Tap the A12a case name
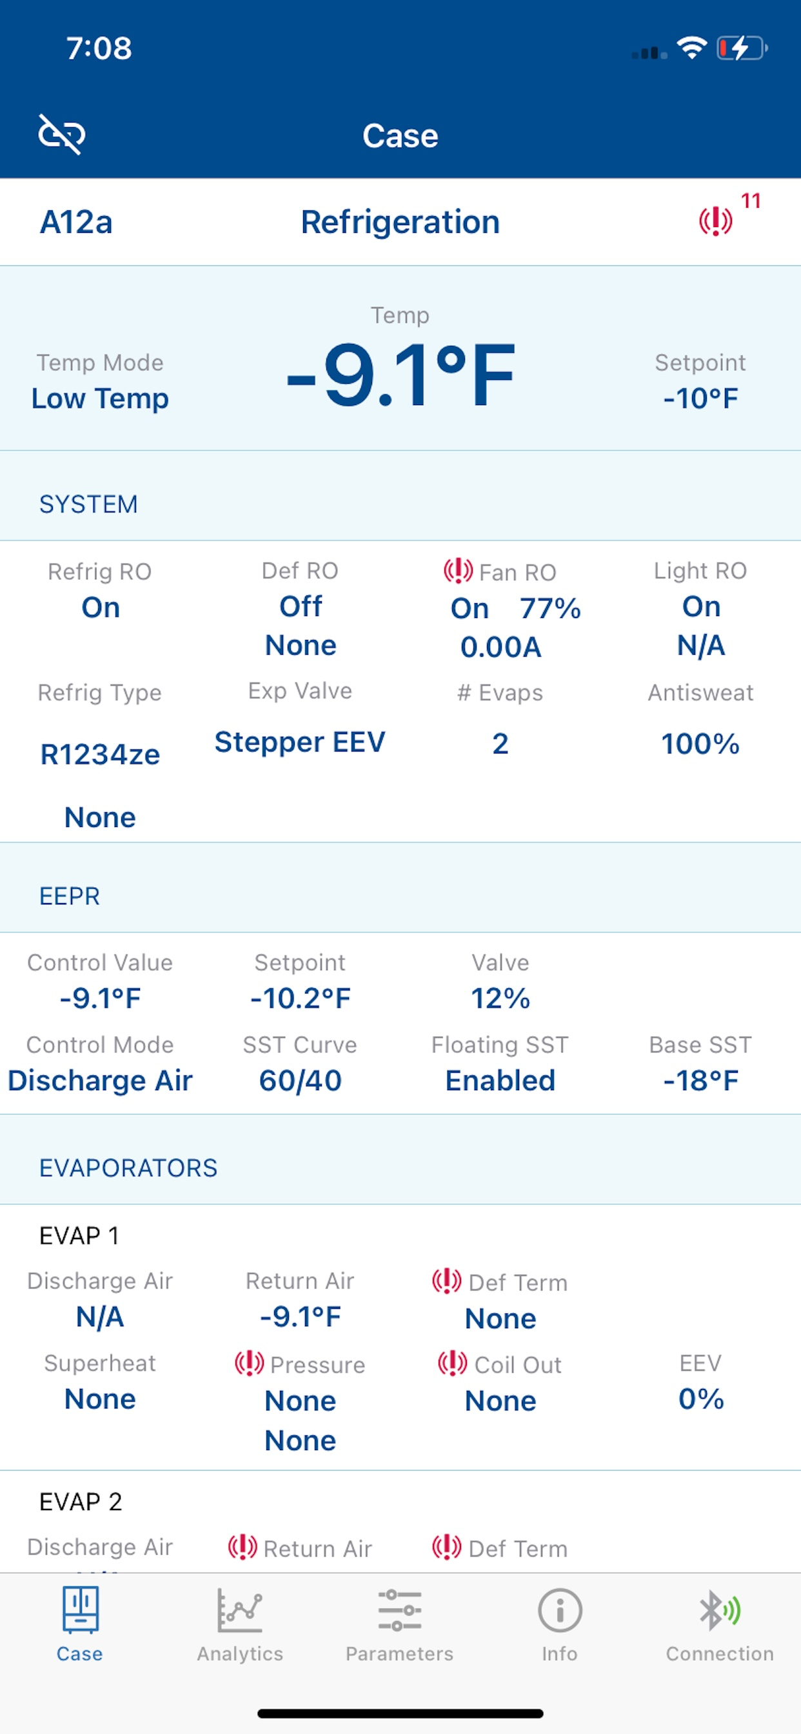The width and height of the screenshot is (801, 1734). 76,222
